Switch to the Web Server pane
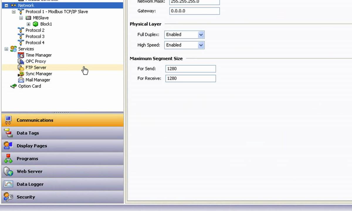 pyautogui.click(x=62, y=171)
